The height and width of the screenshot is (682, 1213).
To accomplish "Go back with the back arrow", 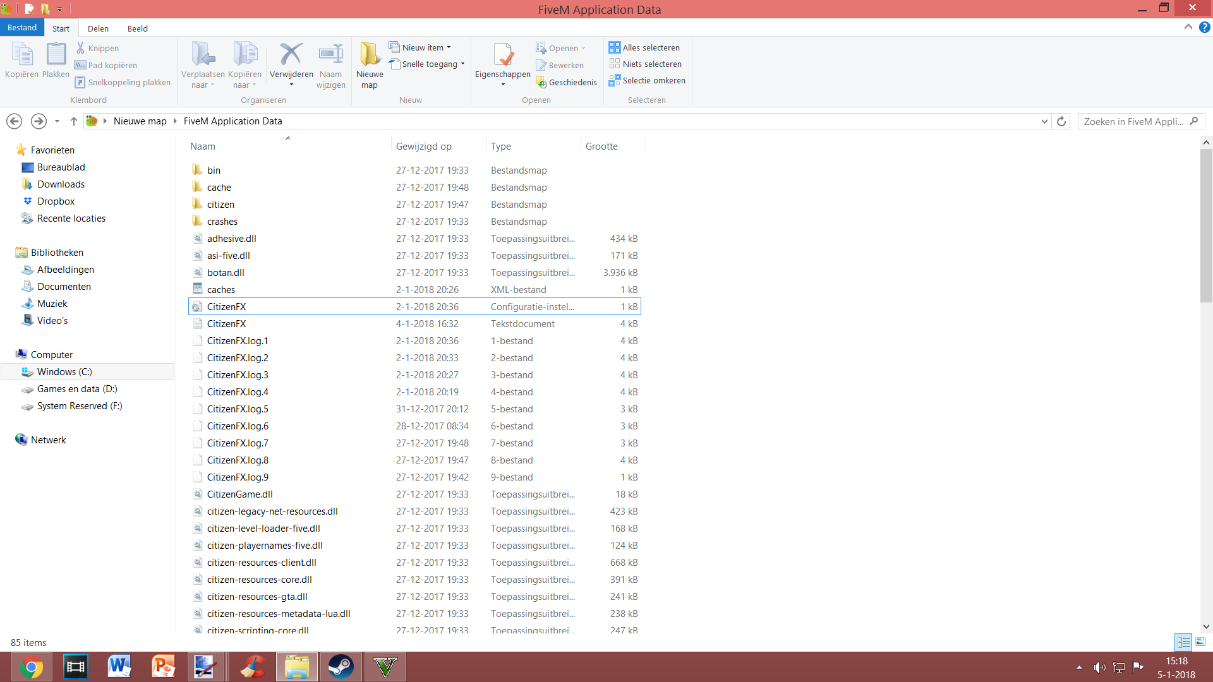I will coord(14,121).
